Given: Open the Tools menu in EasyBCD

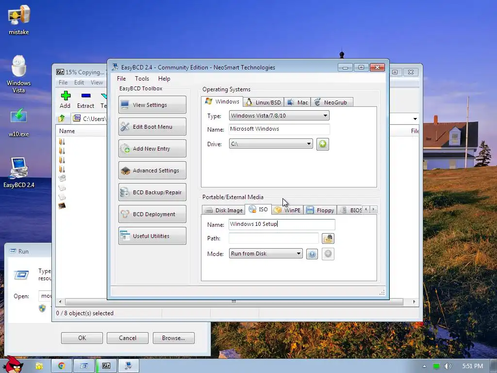Looking at the screenshot, I should click(x=142, y=79).
